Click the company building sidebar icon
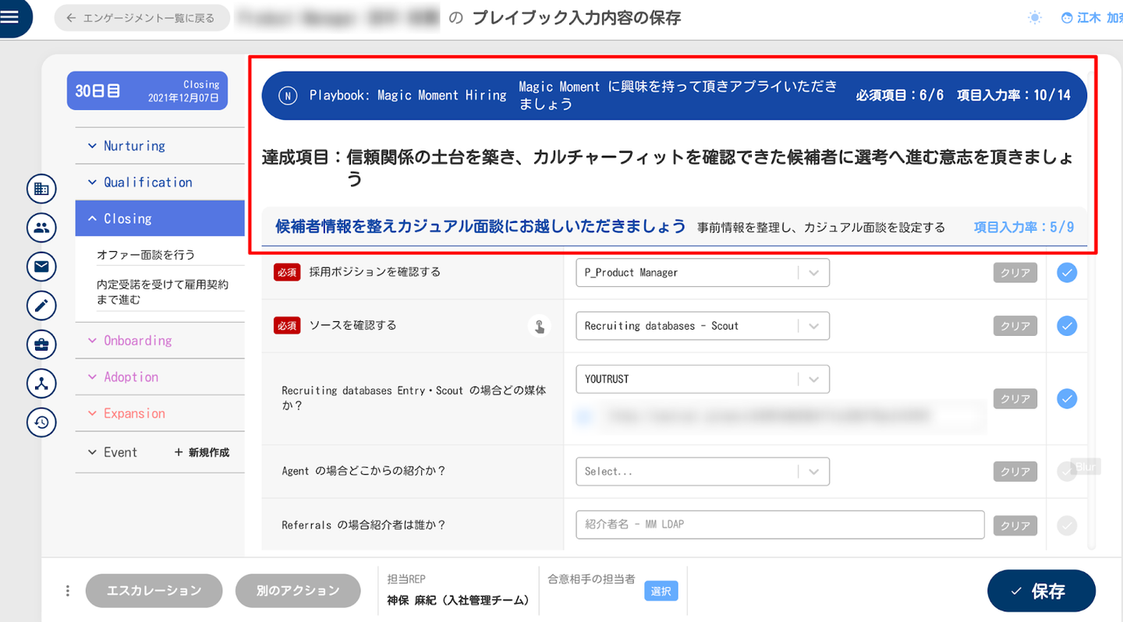 (41, 189)
